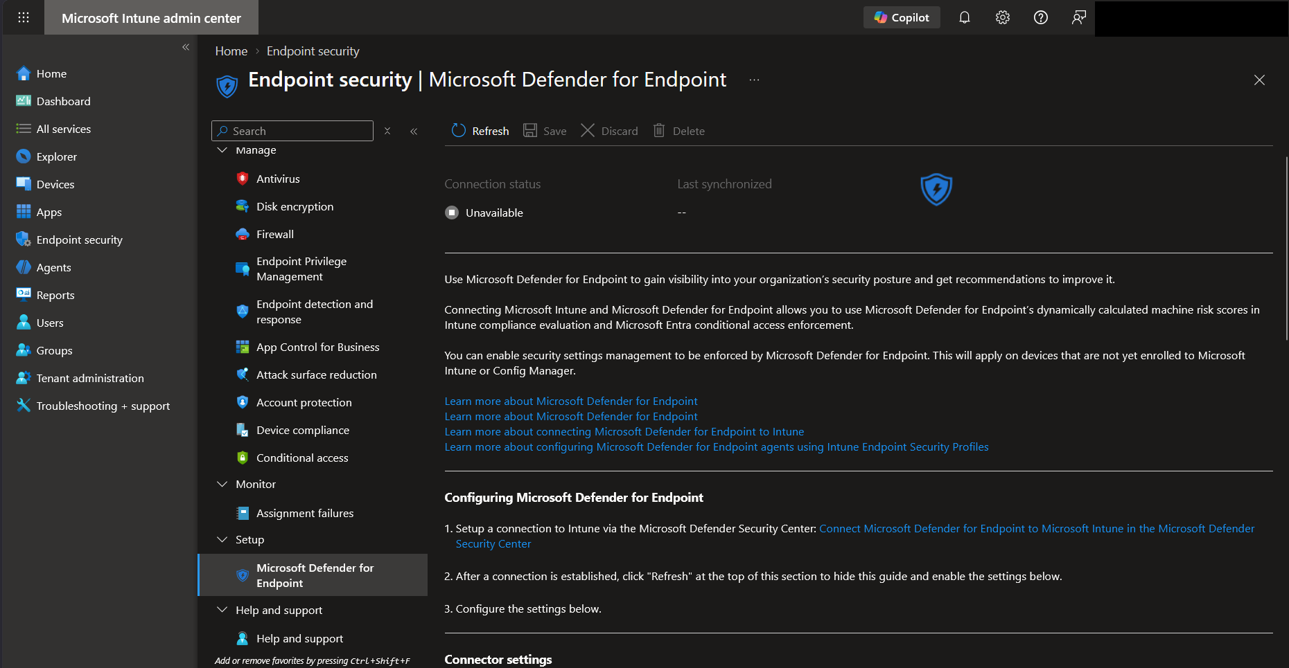This screenshot has height=668, width=1289.
Task: Collapse the blade menu with double chevron
Action: tap(414, 131)
